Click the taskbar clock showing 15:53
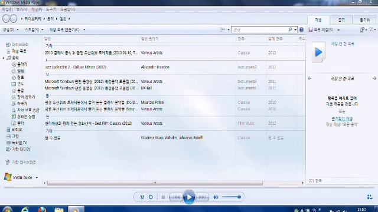 tap(361, 210)
